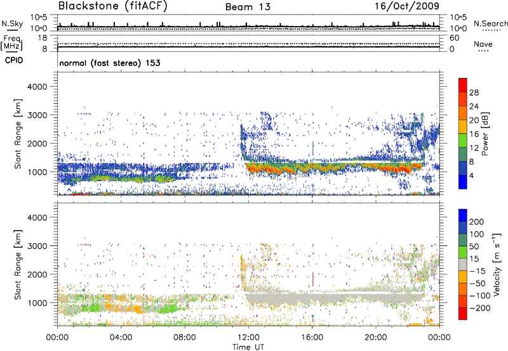Viewport: 508px width, 351px height.
Task: Click the '08:00' time axis tick label
Action: point(185,338)
